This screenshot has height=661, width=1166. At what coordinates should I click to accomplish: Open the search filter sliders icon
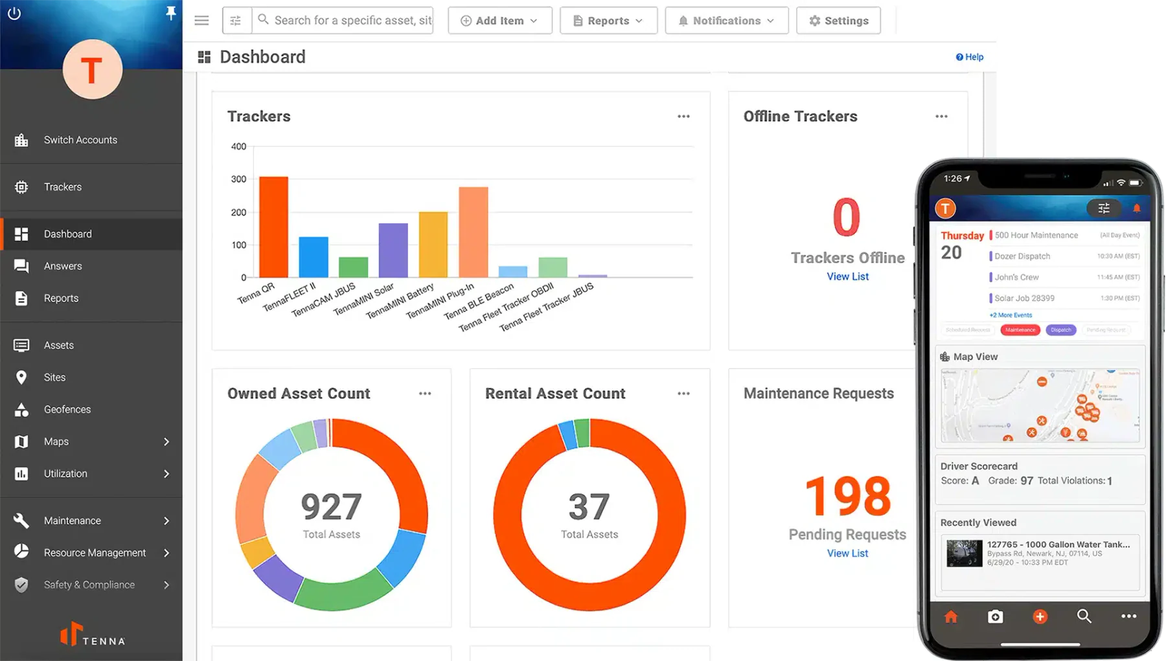(x=236, y=21)
